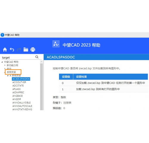
Task: Select the 系统变量 tree item
Action: [11, 72]
